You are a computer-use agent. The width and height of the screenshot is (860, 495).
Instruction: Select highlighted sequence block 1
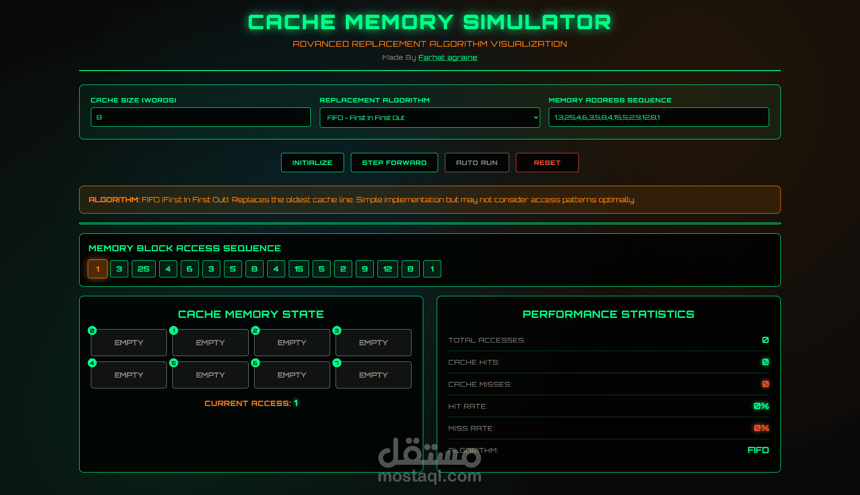tap(98, 269)
